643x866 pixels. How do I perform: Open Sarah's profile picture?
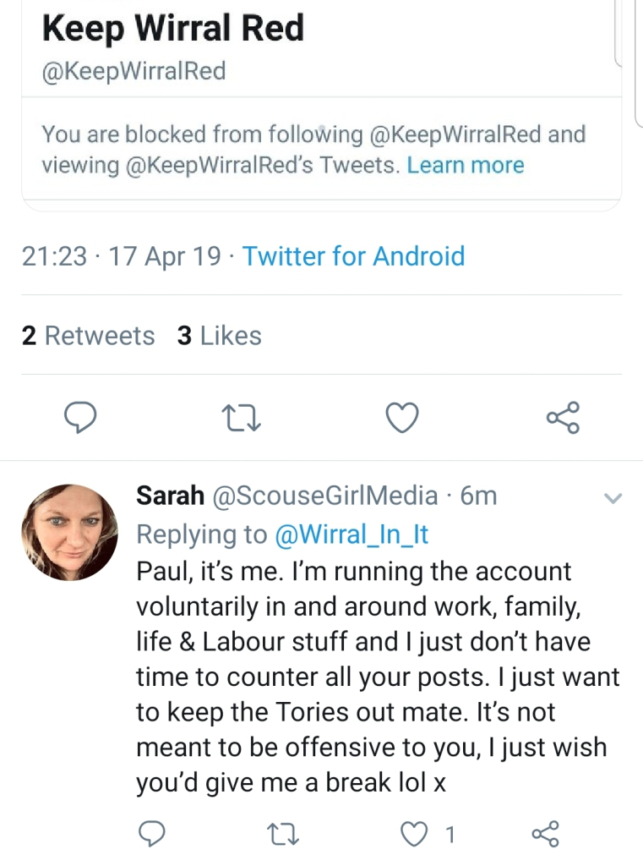70,532
